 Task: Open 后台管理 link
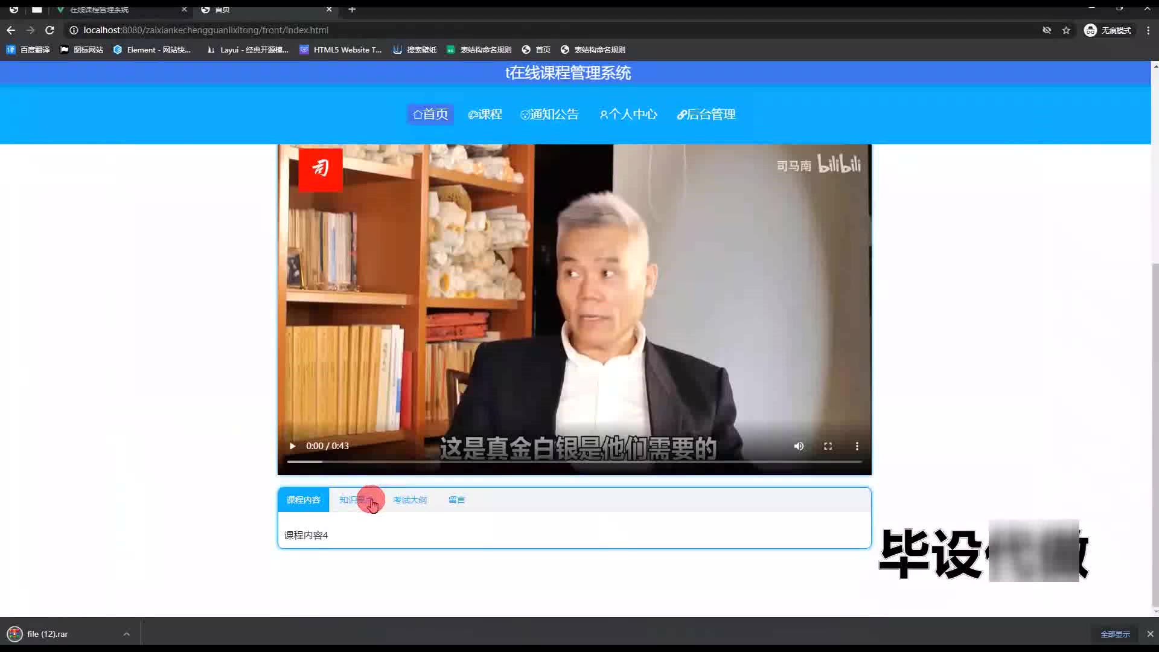706,114
